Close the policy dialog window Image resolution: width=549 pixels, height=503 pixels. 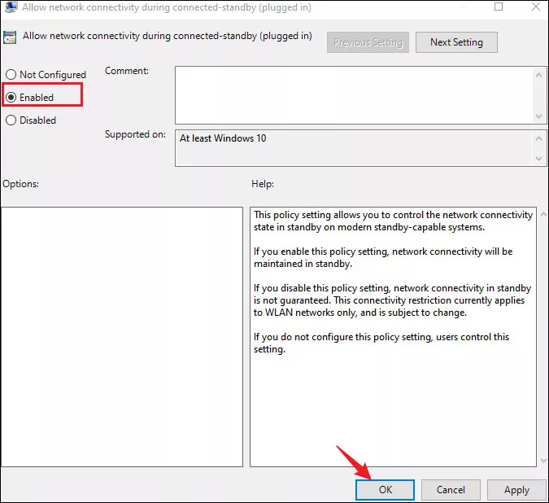point(536,7)
